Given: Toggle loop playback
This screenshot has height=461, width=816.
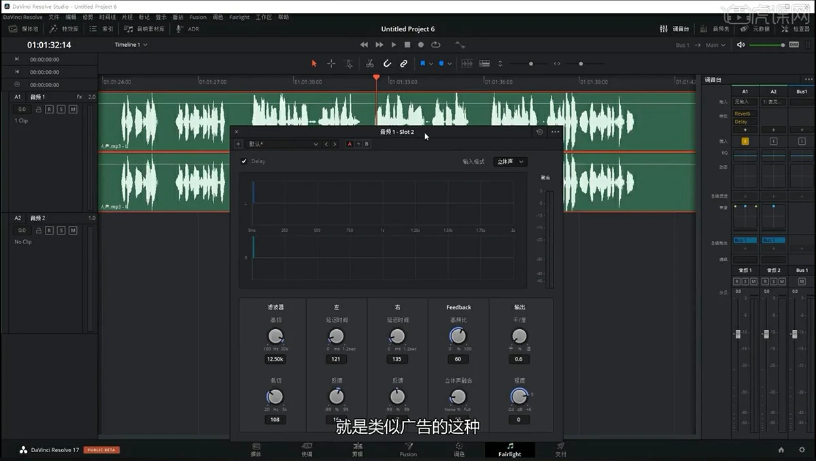Looking at the screenshot, I should [435, 45].
